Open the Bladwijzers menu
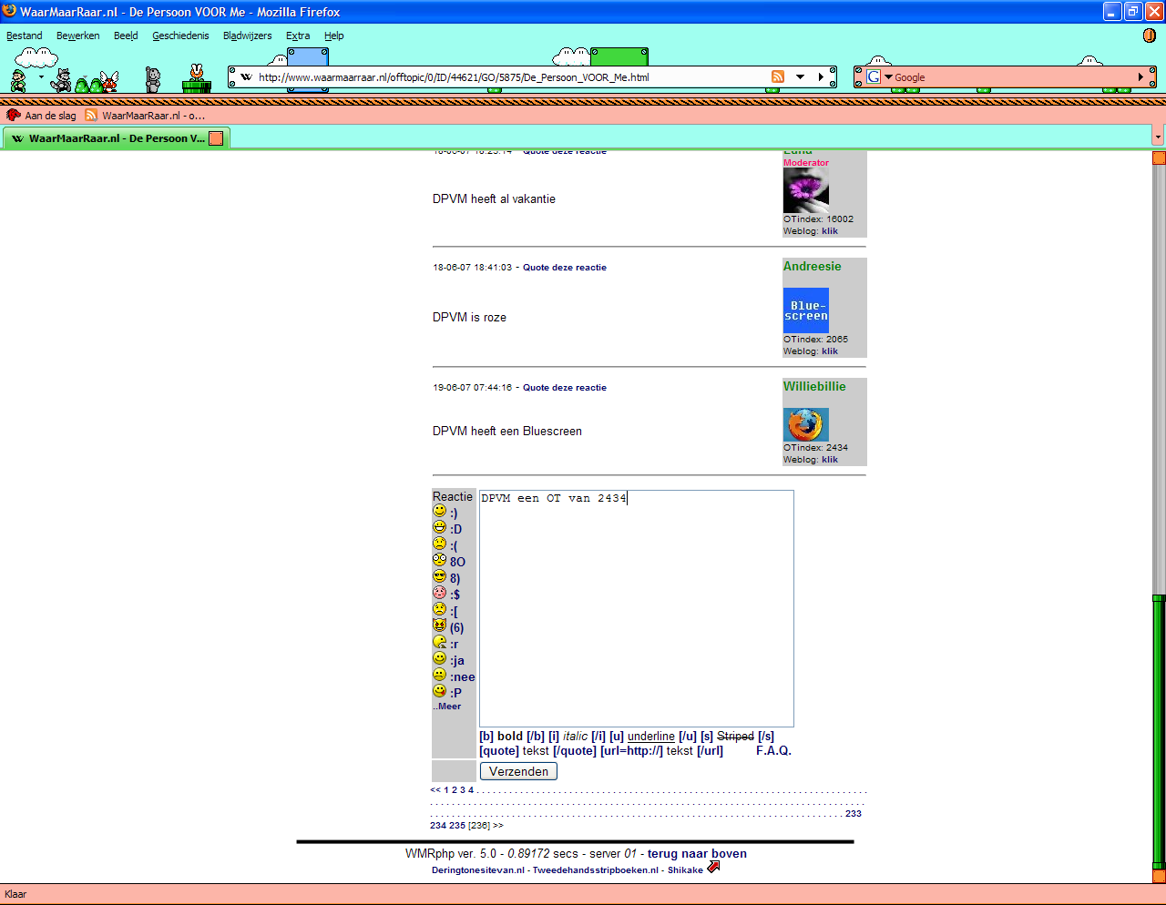1166x905 pixels. coord(248,36)
